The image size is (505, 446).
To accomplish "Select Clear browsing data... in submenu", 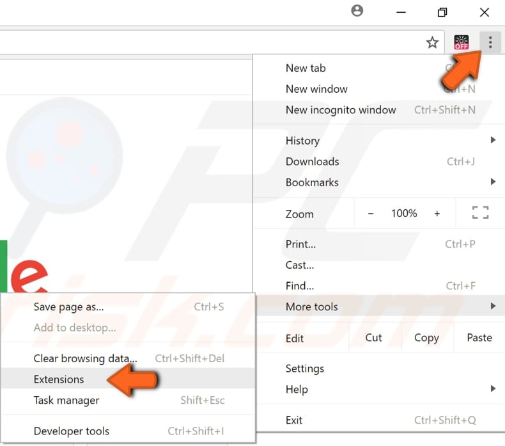I will [128, 358].
